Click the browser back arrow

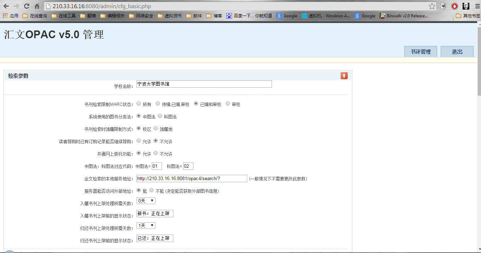tap(6, 6)
